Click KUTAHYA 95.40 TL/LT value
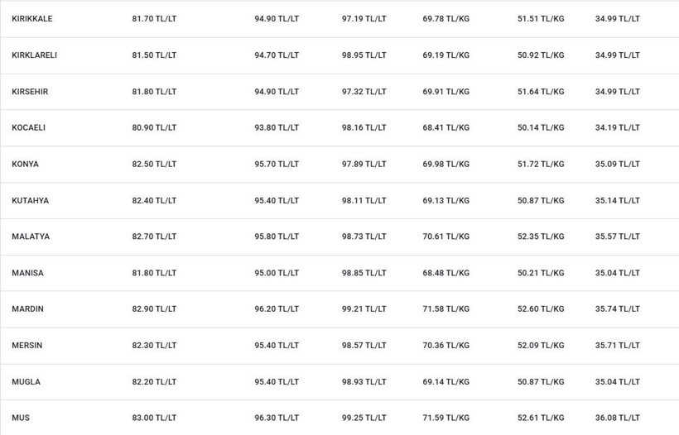 pos(277,201)
